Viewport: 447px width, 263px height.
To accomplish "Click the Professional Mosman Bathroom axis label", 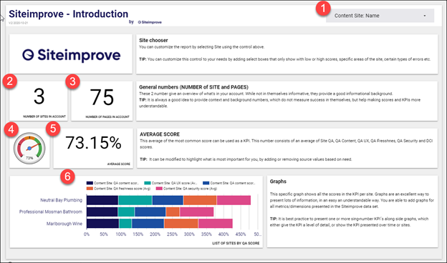I will point(51,212).
